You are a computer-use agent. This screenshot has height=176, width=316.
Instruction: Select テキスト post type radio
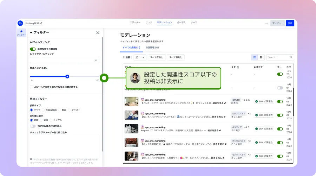coord(69,110)
